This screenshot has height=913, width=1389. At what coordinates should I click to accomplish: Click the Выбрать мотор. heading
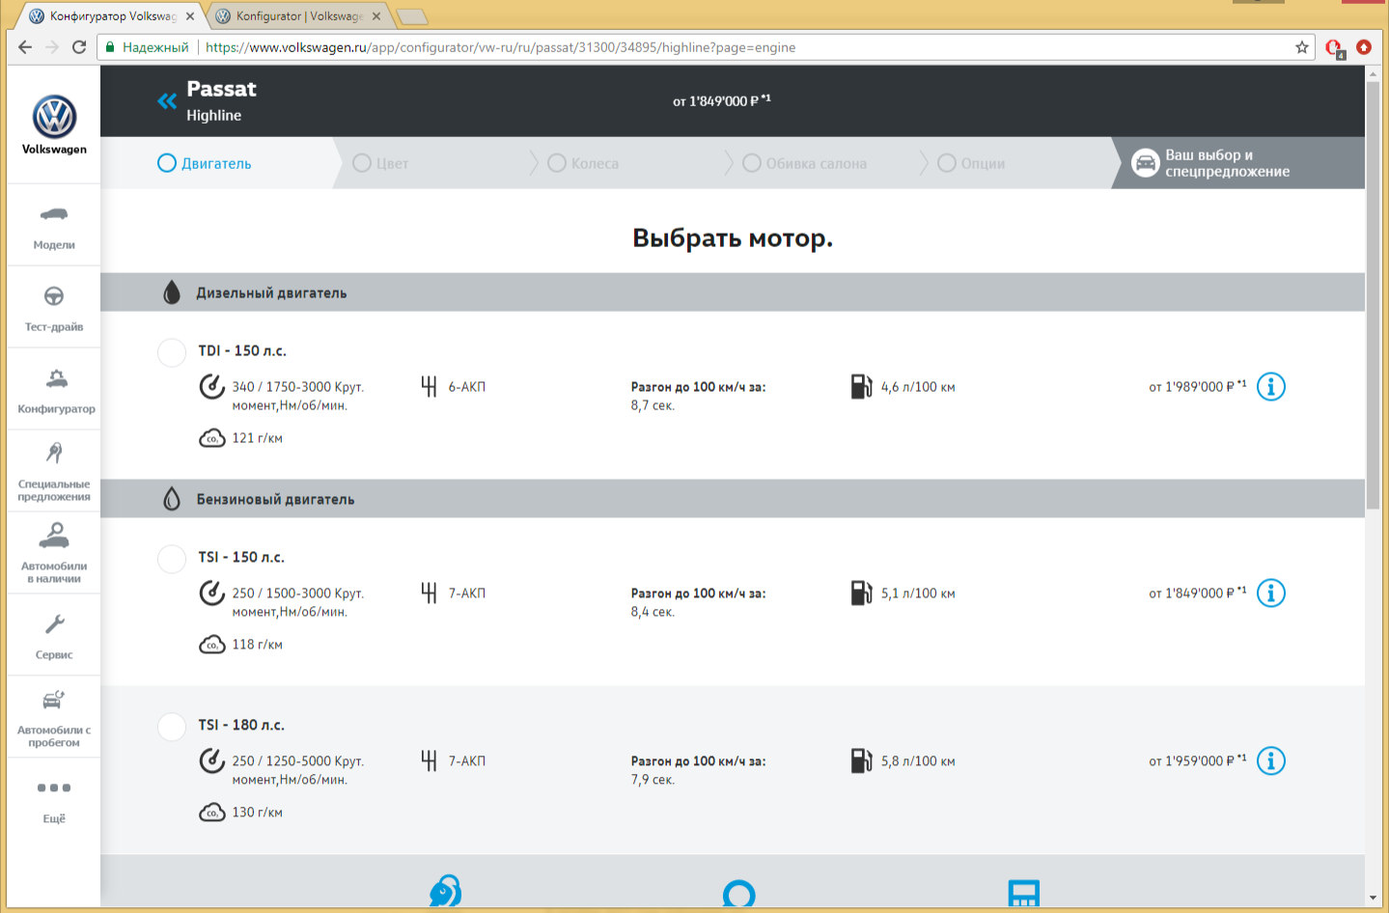pyautogui.click(x=733, y=238)
